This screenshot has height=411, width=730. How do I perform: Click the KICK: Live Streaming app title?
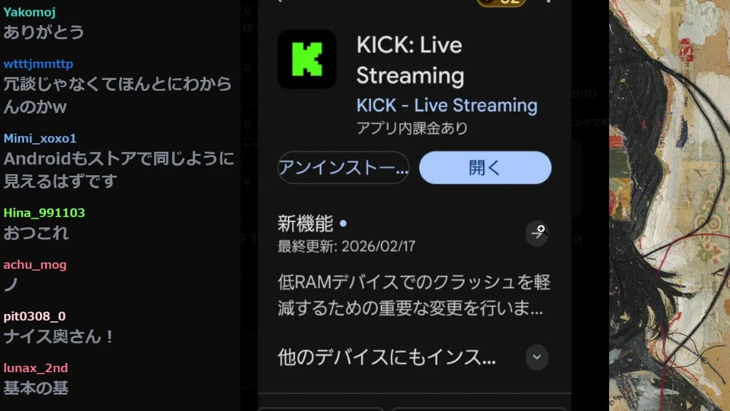click(x=410, y=60)
